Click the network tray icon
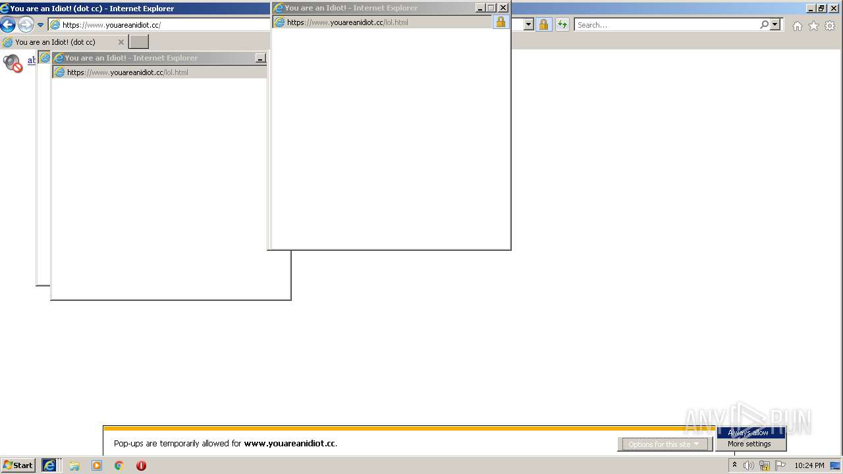The height and width of the screenshot is (474, 843). pos(765,465)
